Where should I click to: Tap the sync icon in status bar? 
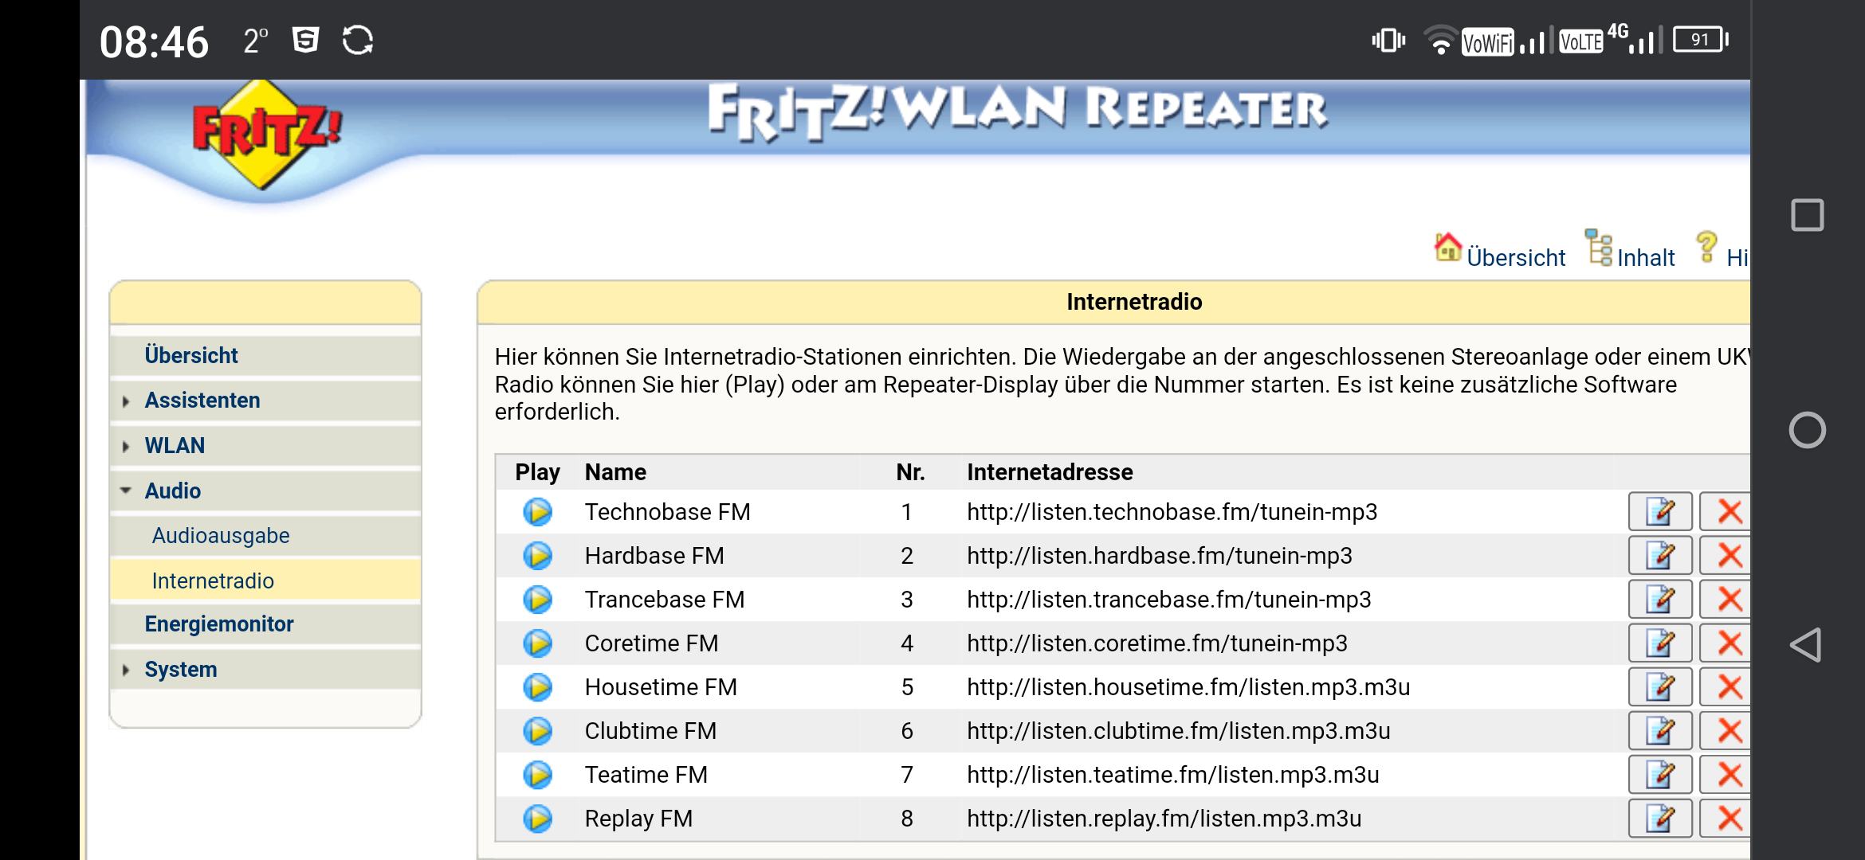[358, 40]
